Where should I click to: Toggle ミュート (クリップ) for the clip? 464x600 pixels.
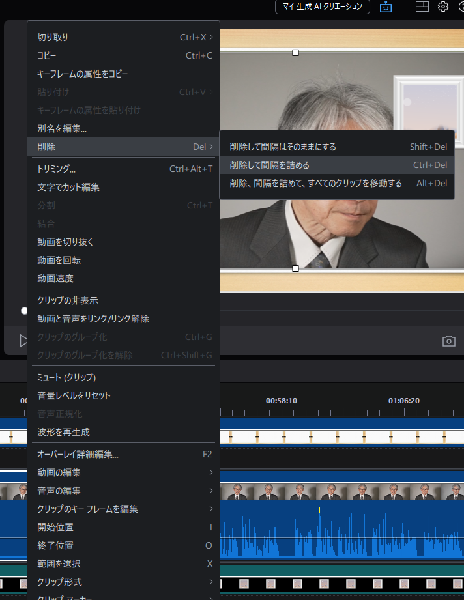pyautogui.click(x=66, y=377)
